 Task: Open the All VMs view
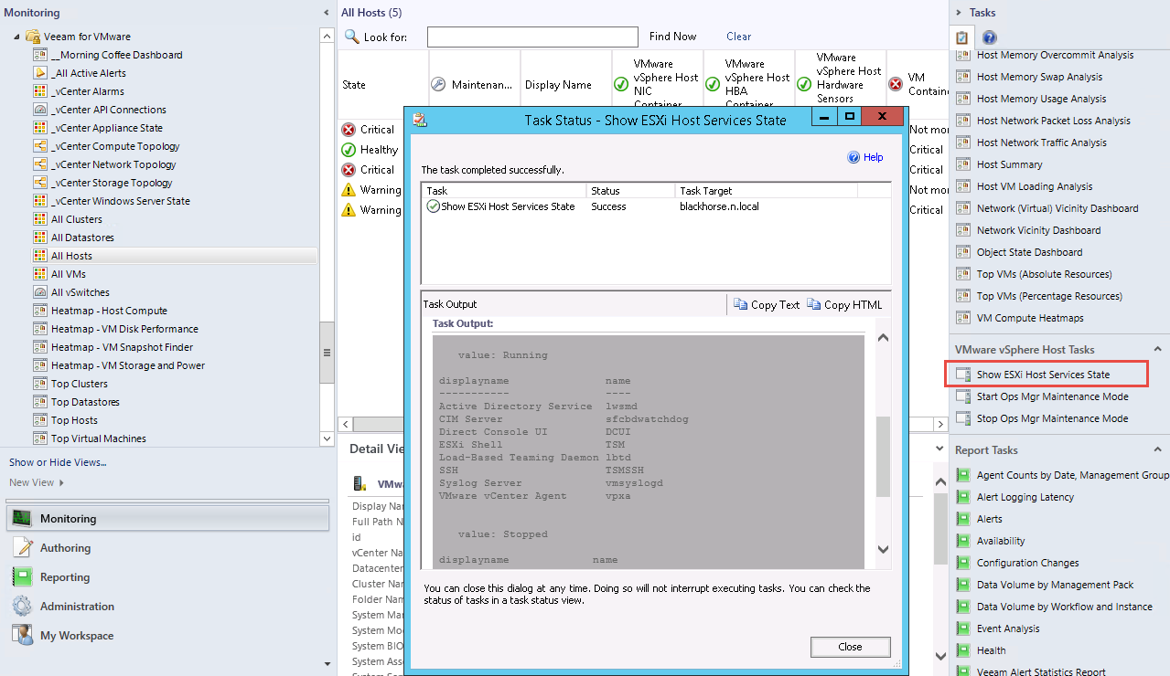[x=69, y=274]
